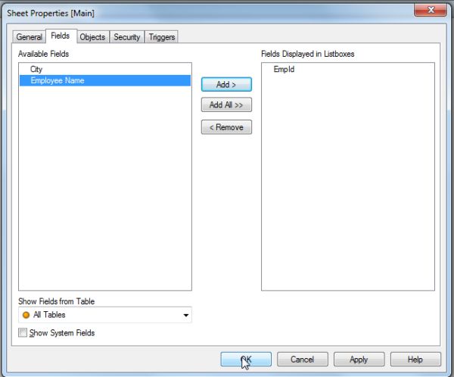Select Employee Name in Available Fields
Screen dimensions: 454x377
(x=105, y=80)
